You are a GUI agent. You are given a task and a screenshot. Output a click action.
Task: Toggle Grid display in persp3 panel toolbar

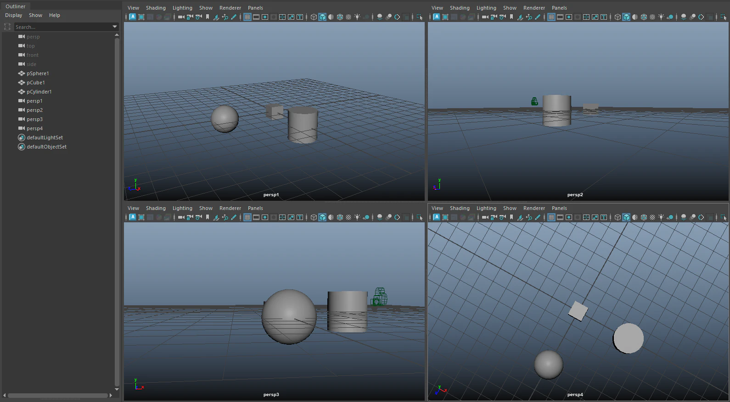click(247, 217)
